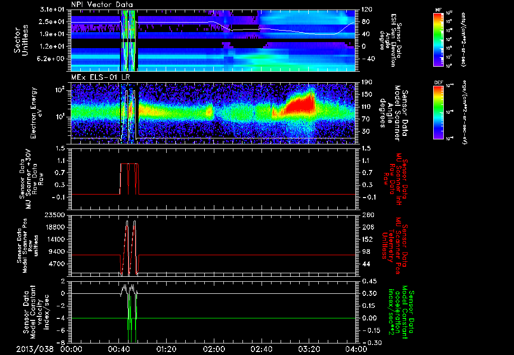The image size is (514, 355).
Task: Click the '02:40' time axis label
Action: coord(261,349)
